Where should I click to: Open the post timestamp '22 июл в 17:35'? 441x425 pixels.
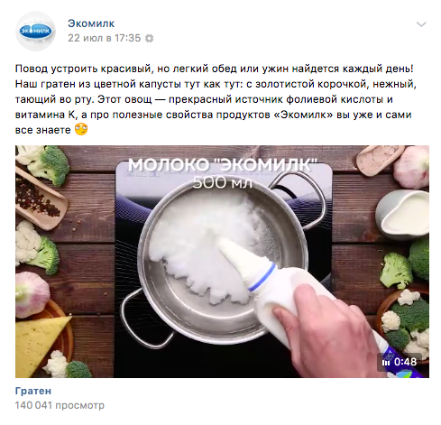click(x=104, y=38)
